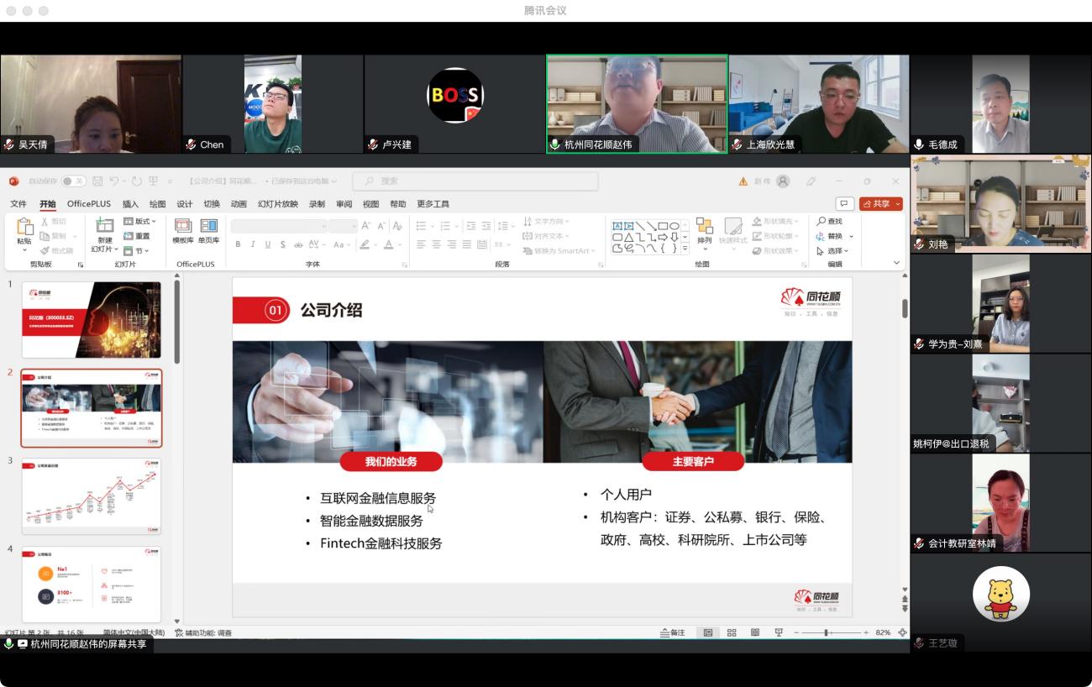Select the text box shape in gallery
Image resolution: width=1092 pixels, height=687 pixels.
click(617, 226)
